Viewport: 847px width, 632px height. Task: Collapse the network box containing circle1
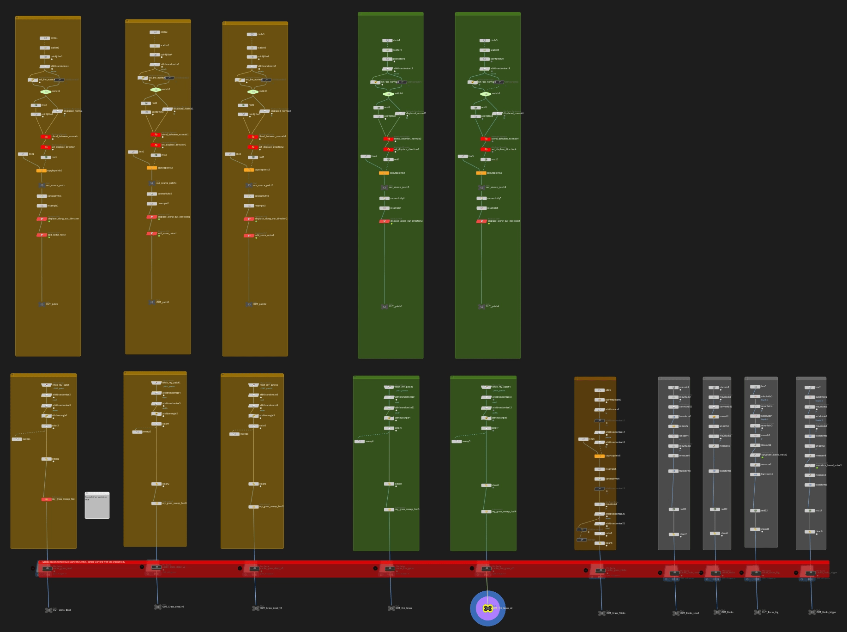click(x=17, y=18)
